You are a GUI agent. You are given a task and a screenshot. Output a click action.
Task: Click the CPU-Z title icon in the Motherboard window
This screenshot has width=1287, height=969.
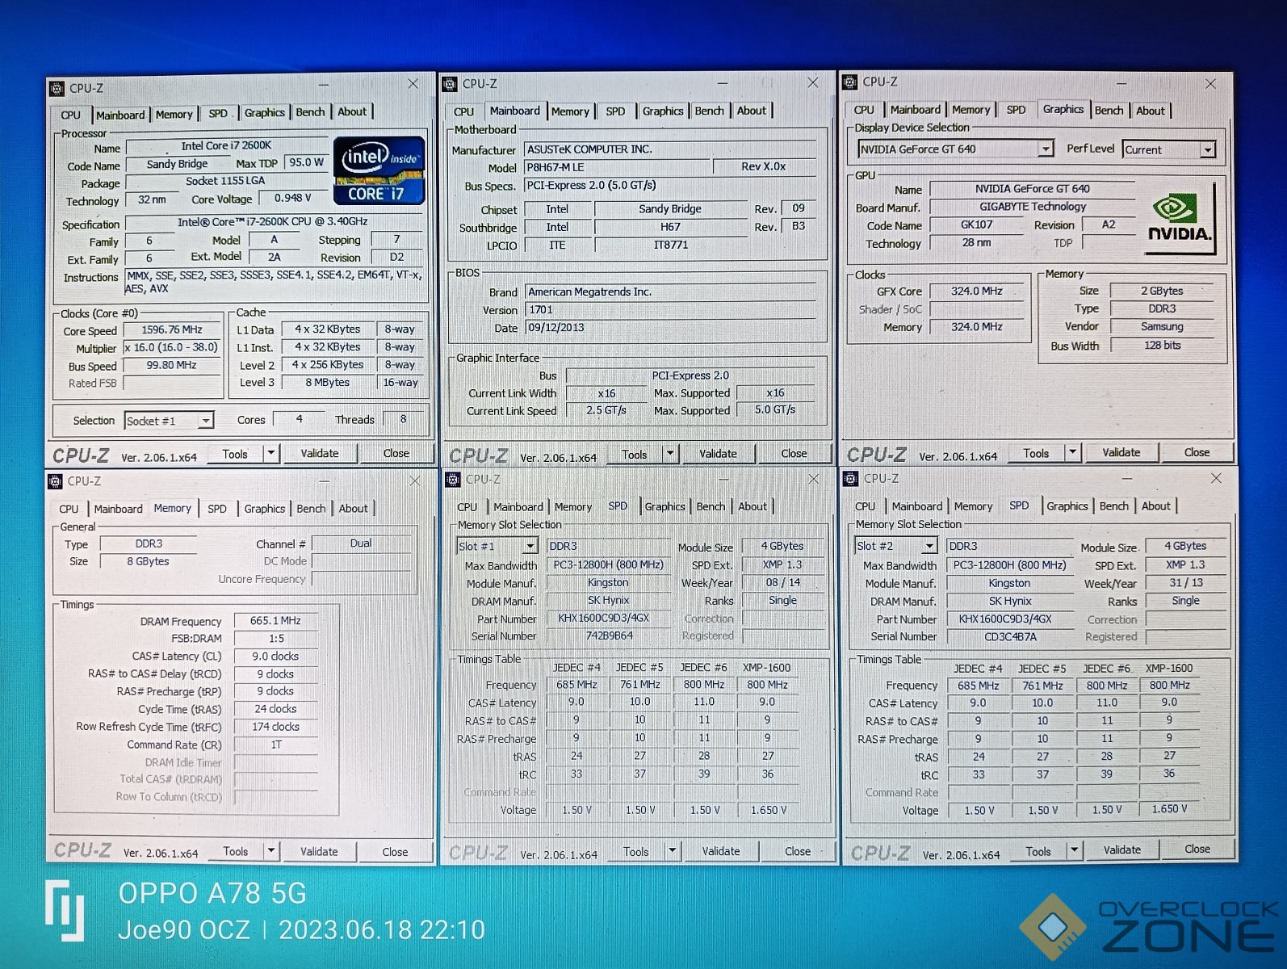click(451, 83)
